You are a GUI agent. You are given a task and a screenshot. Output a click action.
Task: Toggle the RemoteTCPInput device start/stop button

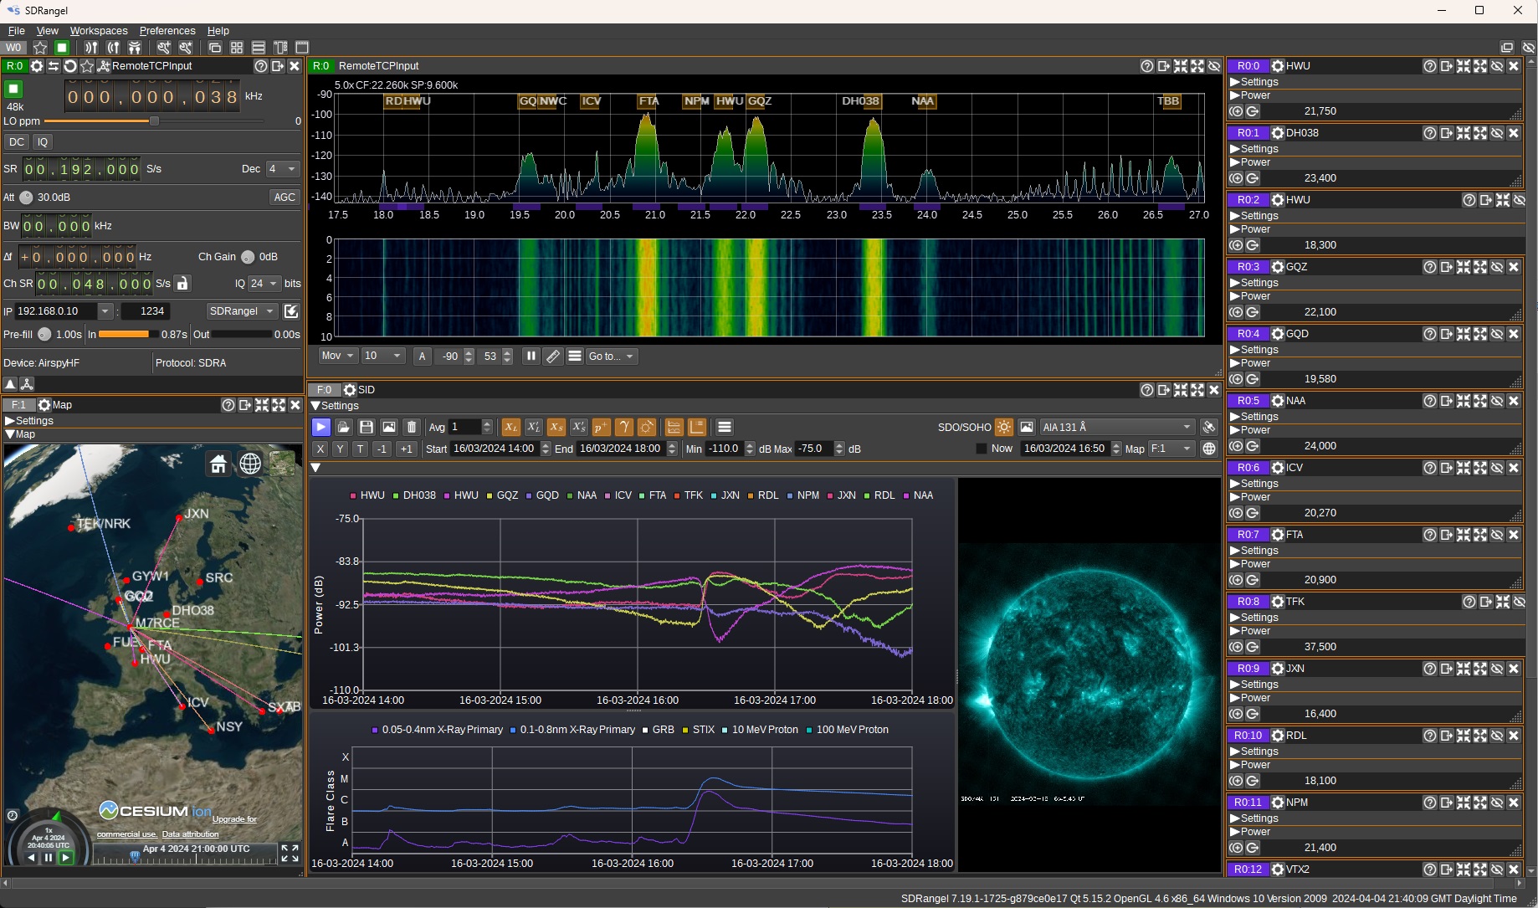click(13, 89)
